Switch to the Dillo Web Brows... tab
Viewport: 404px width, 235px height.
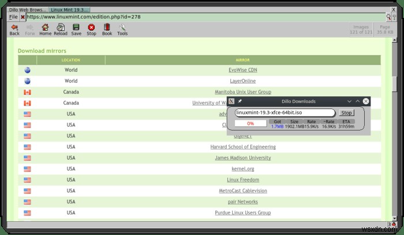(x=27, y=10)
